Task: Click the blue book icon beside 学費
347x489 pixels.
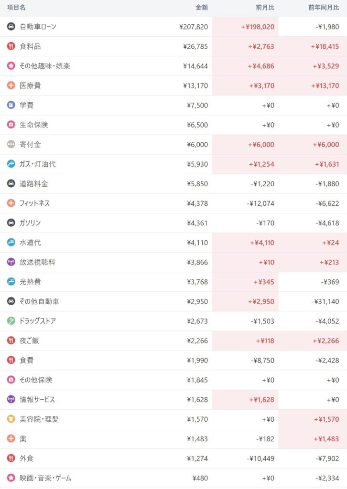Action: click(11, 105)
